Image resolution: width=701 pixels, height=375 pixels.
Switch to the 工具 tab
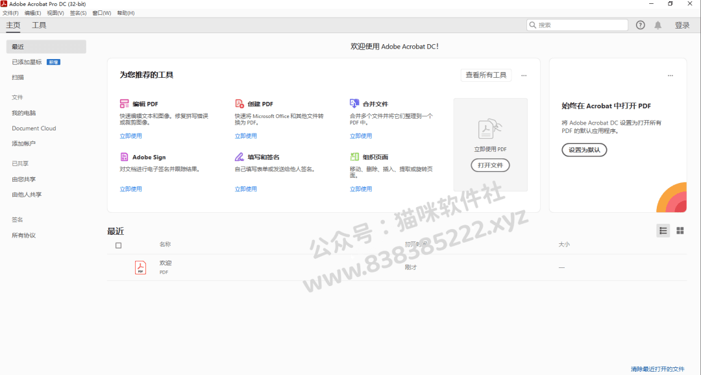(x=39, y=25)
